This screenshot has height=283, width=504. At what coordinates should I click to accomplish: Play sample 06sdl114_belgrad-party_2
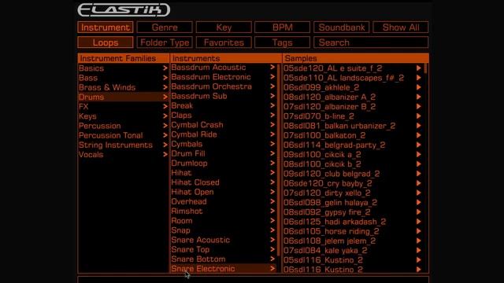pyautogui.click(x=418, y=145)
